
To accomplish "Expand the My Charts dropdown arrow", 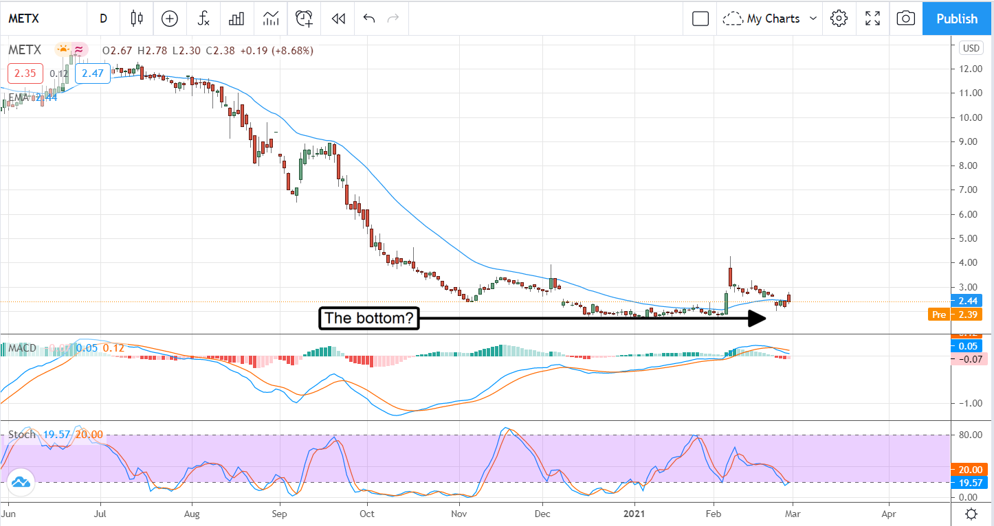I will point(814,19).
